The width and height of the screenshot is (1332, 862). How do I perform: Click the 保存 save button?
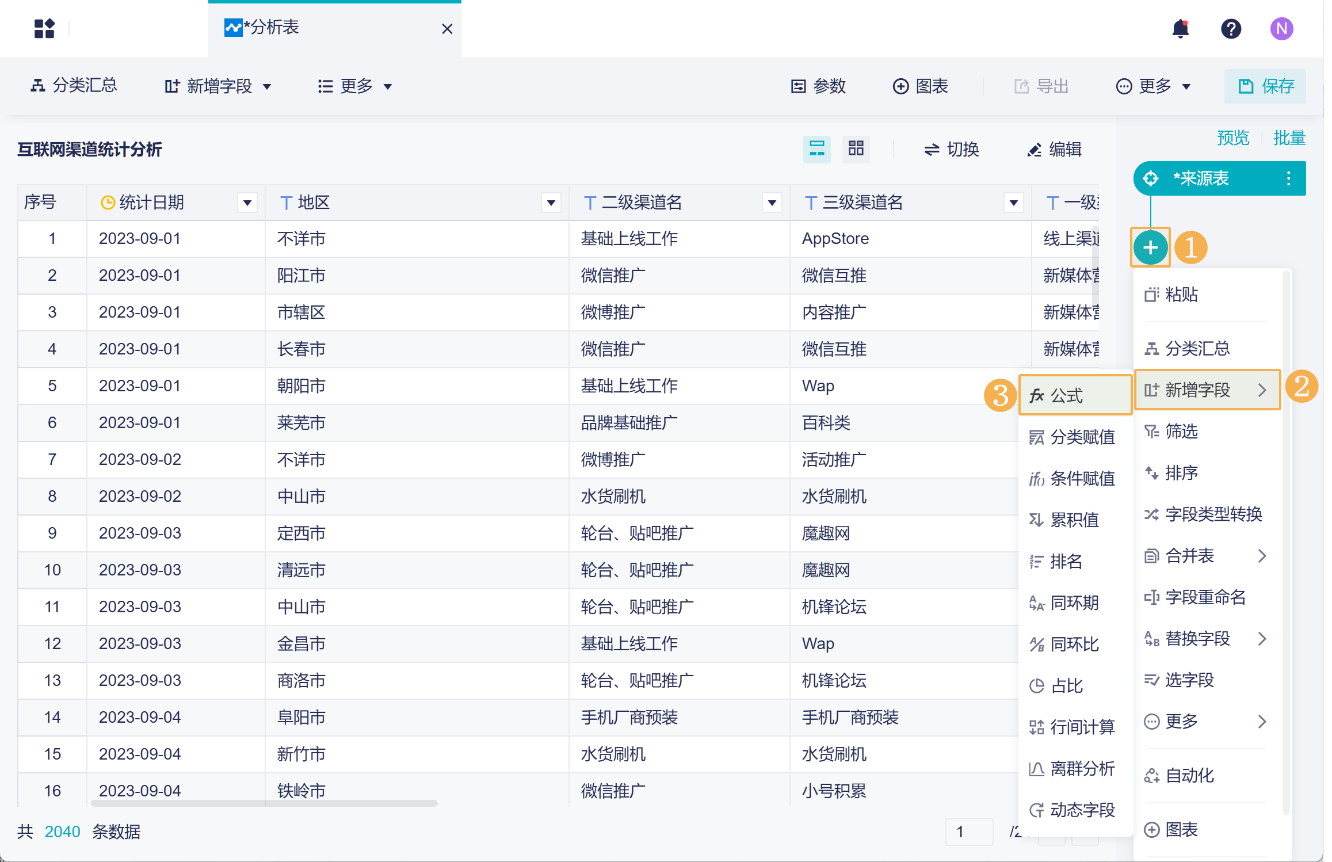point(1265,86)
